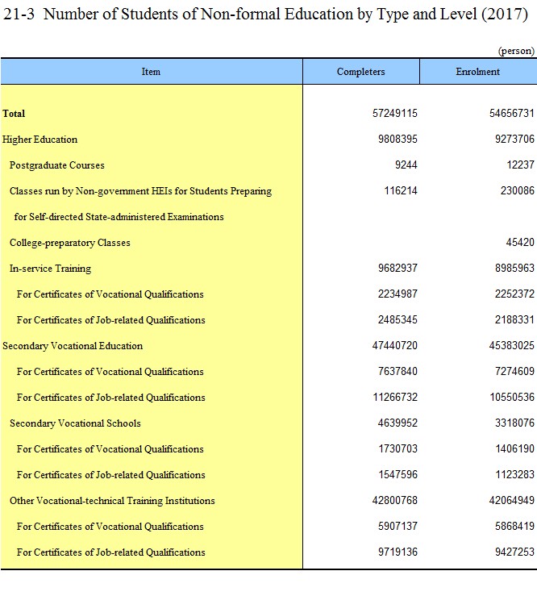Image resolution: width=537 pixels, height=596 pixels.
Task: Click the completers value 7637840
Action: (x=398, y=372)
